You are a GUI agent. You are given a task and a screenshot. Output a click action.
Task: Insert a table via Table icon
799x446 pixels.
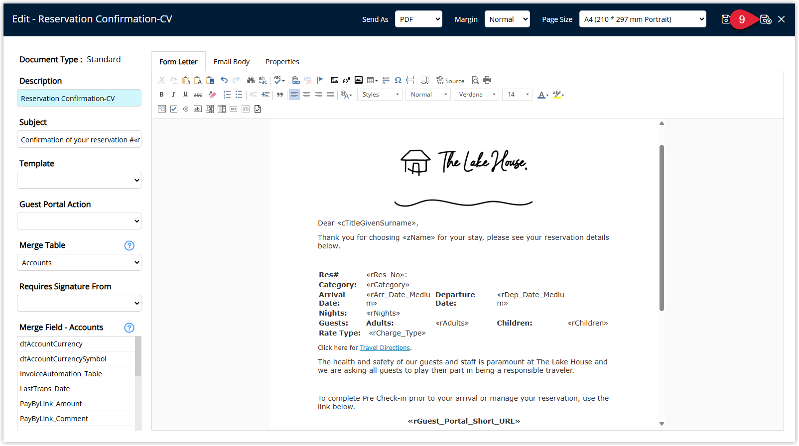(372, 80)
